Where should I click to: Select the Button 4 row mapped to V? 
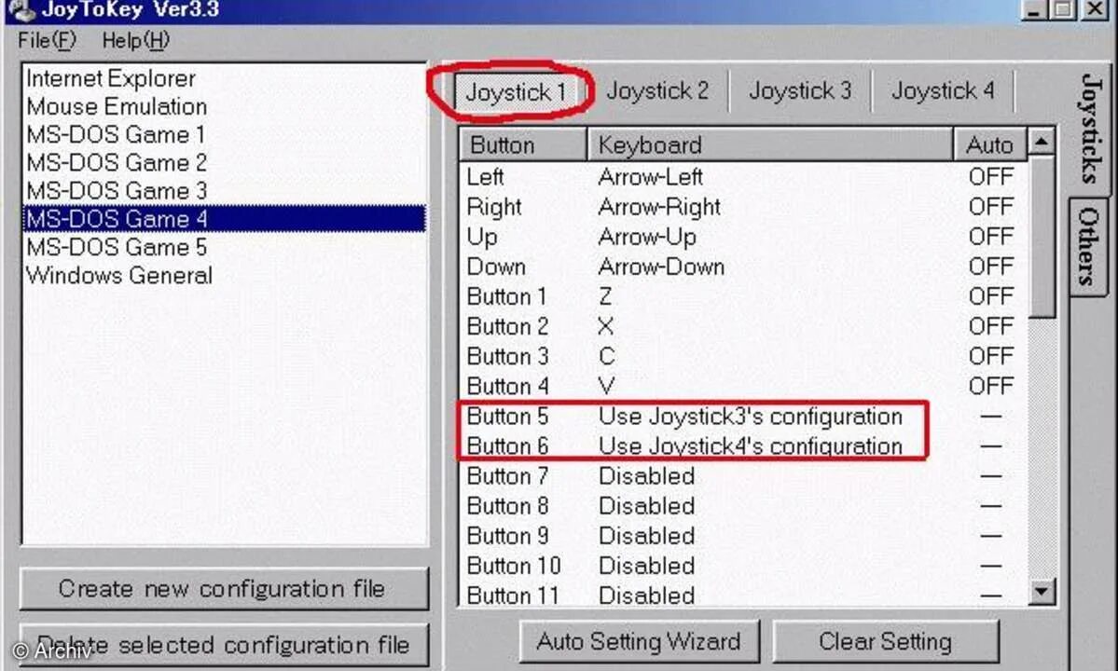pos(743,386)
